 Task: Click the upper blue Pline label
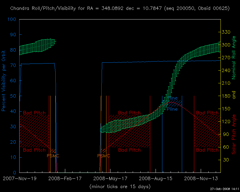coord(172,98)
